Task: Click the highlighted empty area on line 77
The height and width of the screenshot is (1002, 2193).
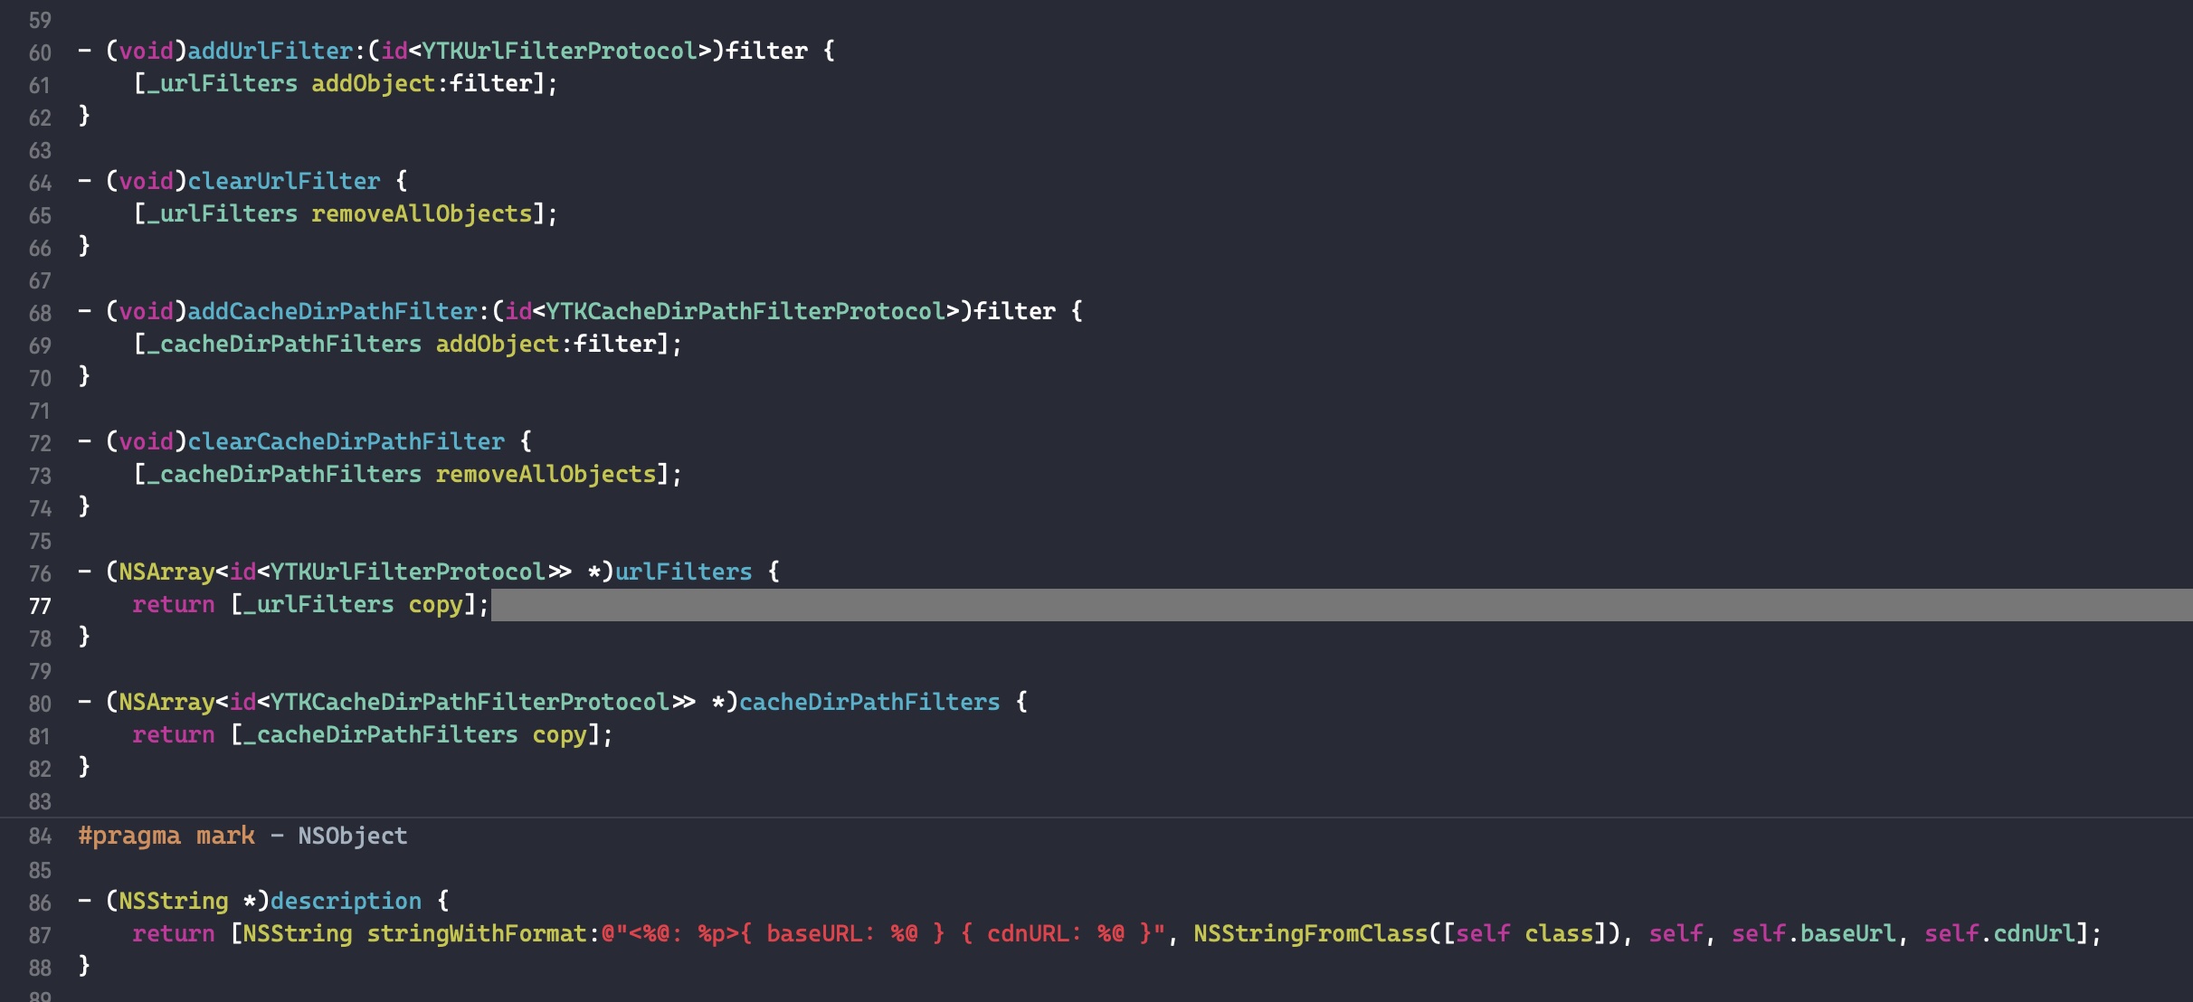Action: 1339,605
